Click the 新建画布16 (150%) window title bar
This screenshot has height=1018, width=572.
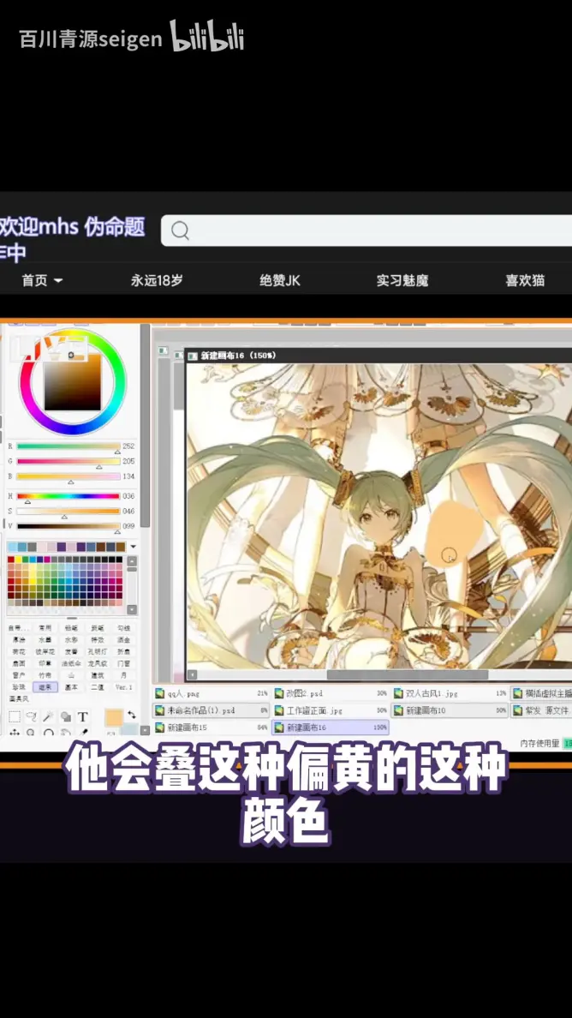pos(378,355)
